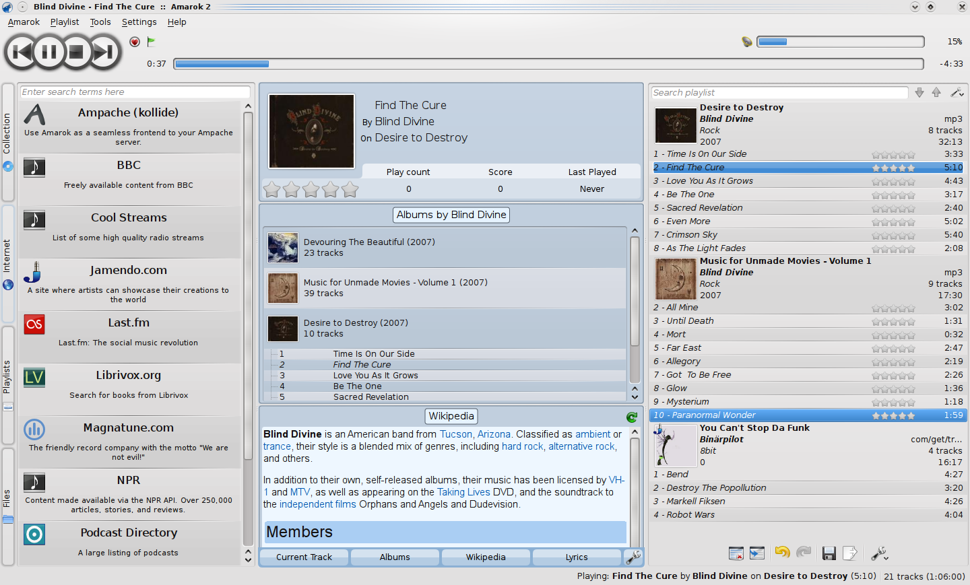Click the green flag position marker icon
The height and width of the screenshot is (585, 970).
[x=152, y=42]
